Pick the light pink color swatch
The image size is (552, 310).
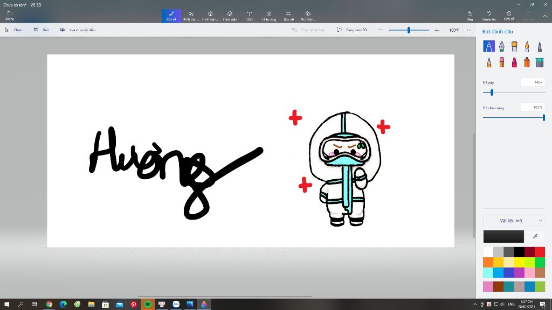529,272
